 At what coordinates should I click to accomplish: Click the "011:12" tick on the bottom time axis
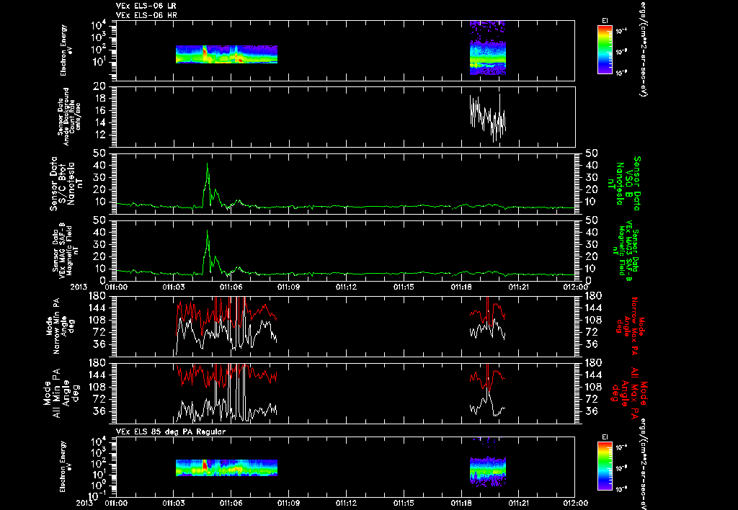click(346, 503)
